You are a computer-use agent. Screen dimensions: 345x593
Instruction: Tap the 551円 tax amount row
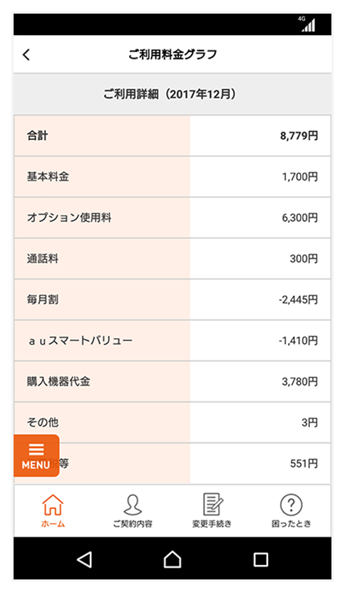point(172,463)
